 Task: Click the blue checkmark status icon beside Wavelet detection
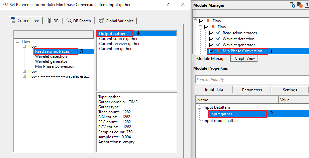pyautogui.click(x=218, y=39)
